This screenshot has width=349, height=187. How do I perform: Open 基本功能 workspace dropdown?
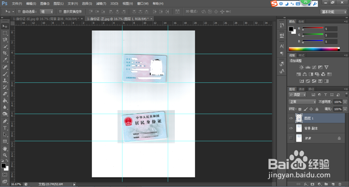pos(334,12)
